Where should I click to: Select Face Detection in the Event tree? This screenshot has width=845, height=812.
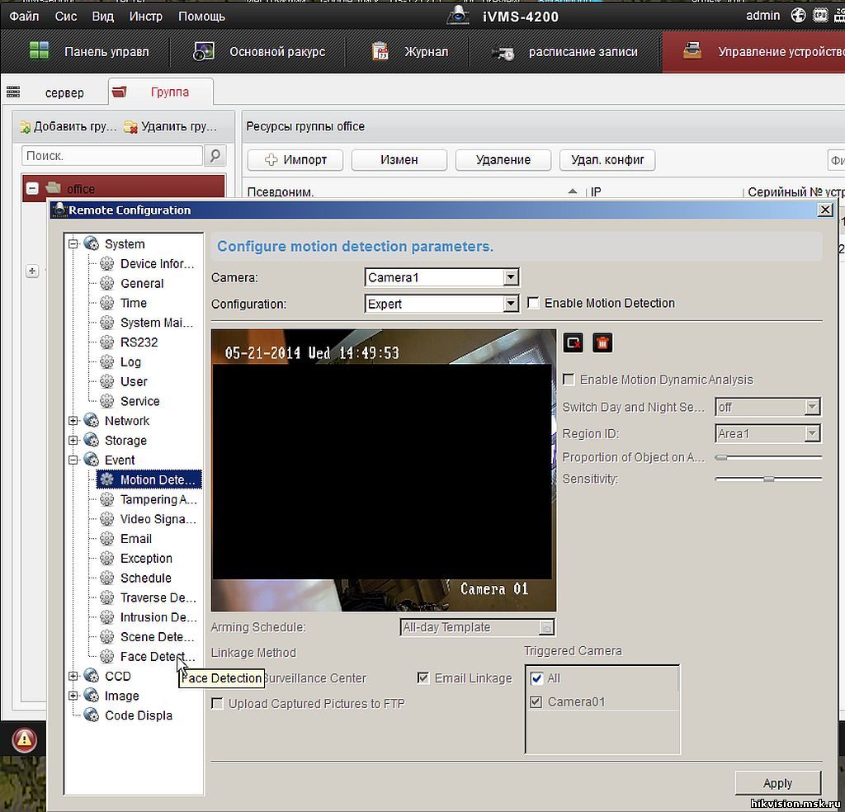[157, 656]
